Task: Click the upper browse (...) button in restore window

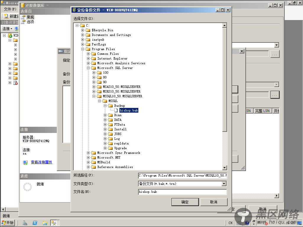Action: (x=275, y=54)
